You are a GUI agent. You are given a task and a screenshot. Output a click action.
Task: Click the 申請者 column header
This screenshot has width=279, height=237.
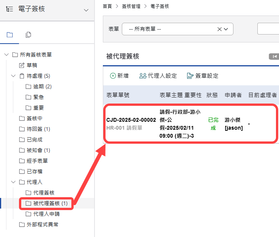(233, 95)
